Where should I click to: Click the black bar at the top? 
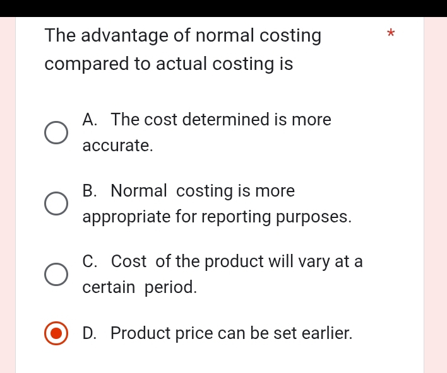[x=223, y=8]
